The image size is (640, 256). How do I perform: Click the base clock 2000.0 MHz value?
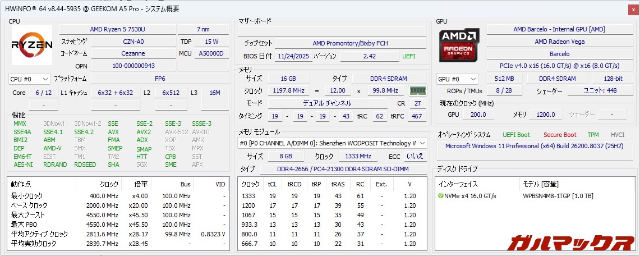pyautogui.click(x=102, y=205)
